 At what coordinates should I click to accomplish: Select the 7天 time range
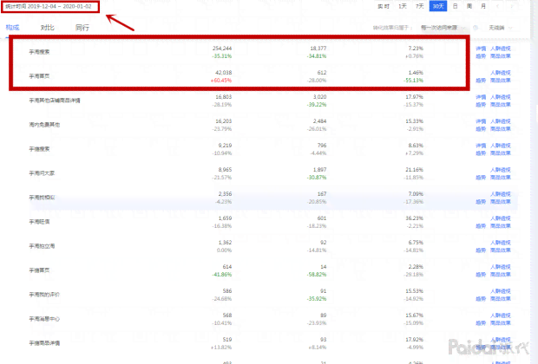coord(420,7)
